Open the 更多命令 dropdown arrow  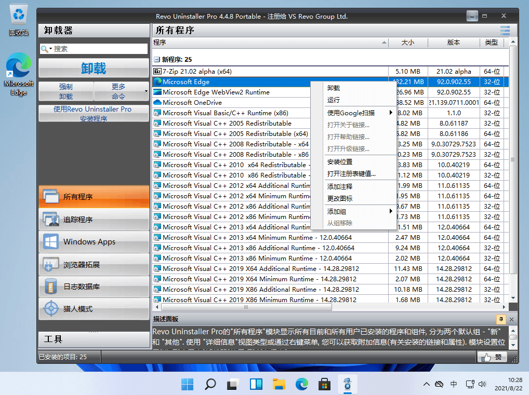(146, 91)
